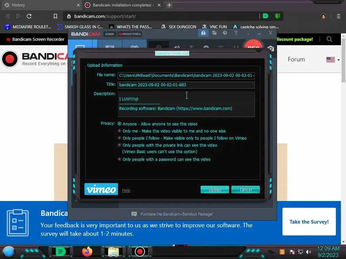Click the Vimeo logo
Screen dimensions: 346x259
pyautogui.click(x=101, y=189)
